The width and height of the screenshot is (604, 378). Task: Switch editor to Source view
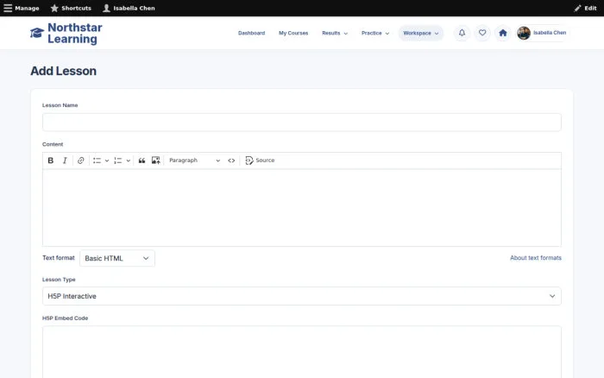[x=260, y=161]
